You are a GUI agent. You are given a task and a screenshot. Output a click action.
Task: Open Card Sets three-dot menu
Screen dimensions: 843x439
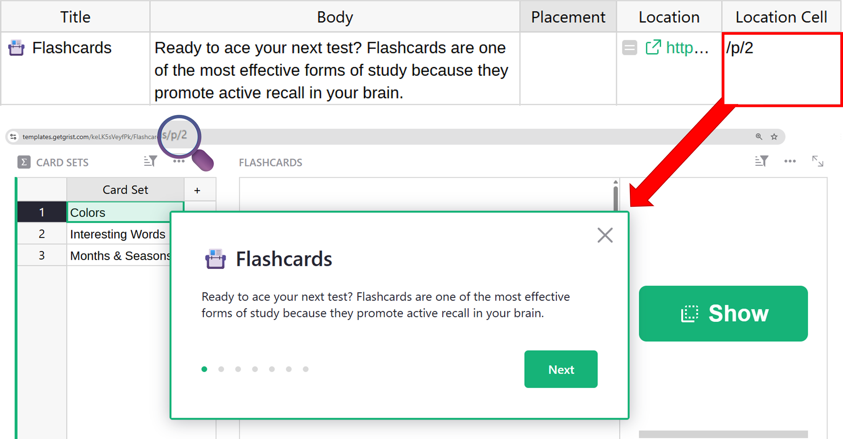(179, 162)
